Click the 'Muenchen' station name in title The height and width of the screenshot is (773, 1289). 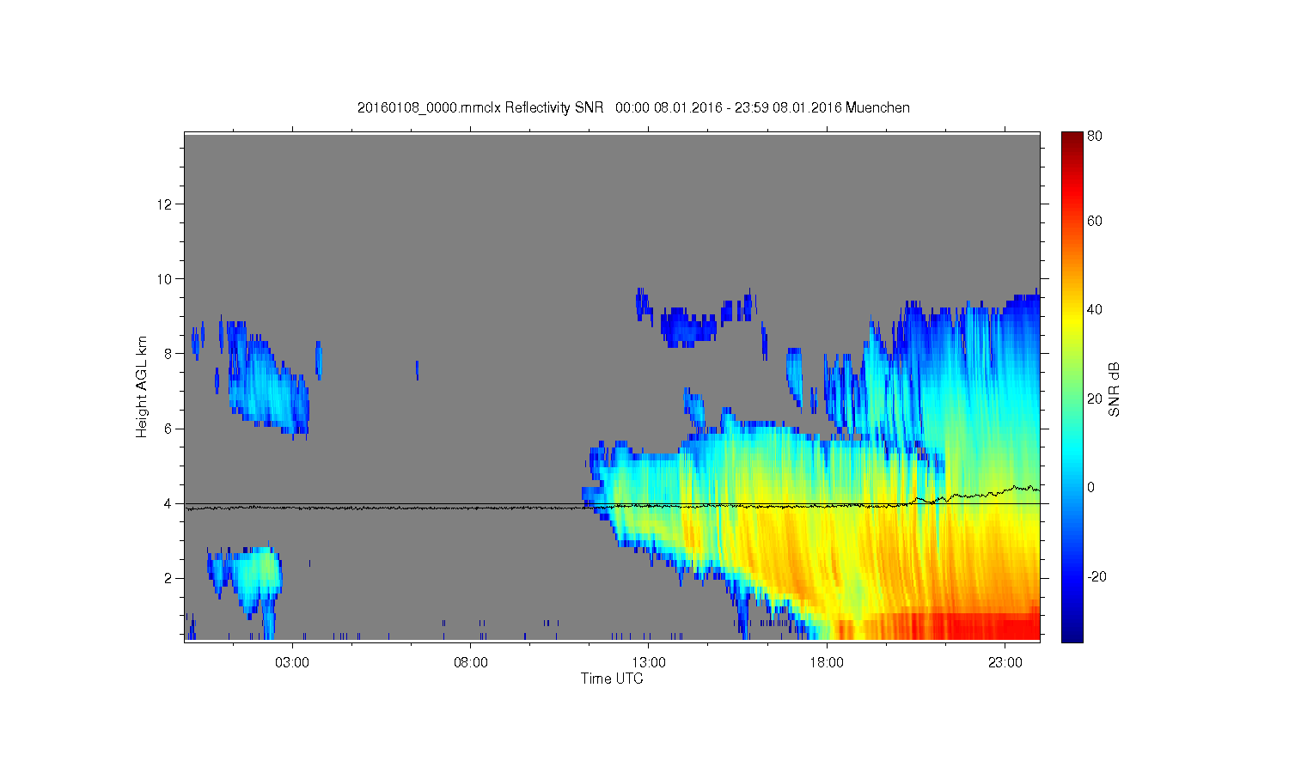click(x=877, y=107)
